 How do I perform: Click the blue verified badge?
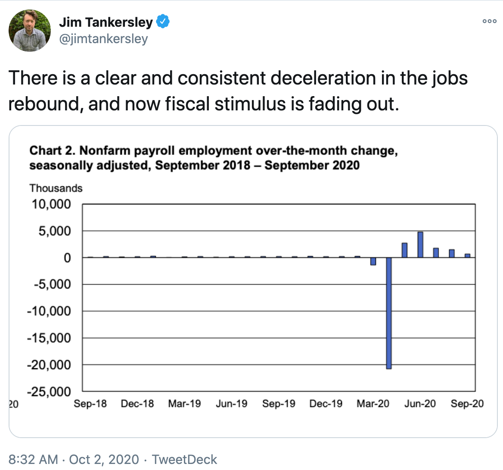[162, 22]
